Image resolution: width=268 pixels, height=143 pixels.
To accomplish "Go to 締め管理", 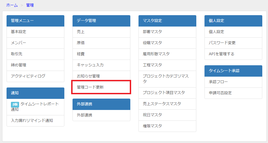I will [x=35, y=65].
